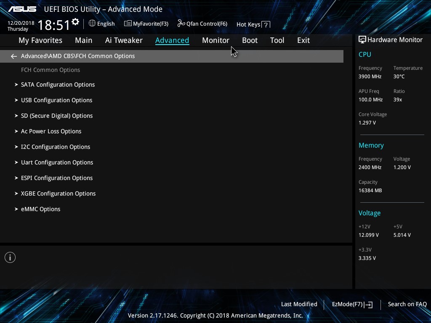The height and width of the screenshot is (323, 431).
Task: Expand the SD (Secure Digital) Options arrow
Action: point(16,116)
